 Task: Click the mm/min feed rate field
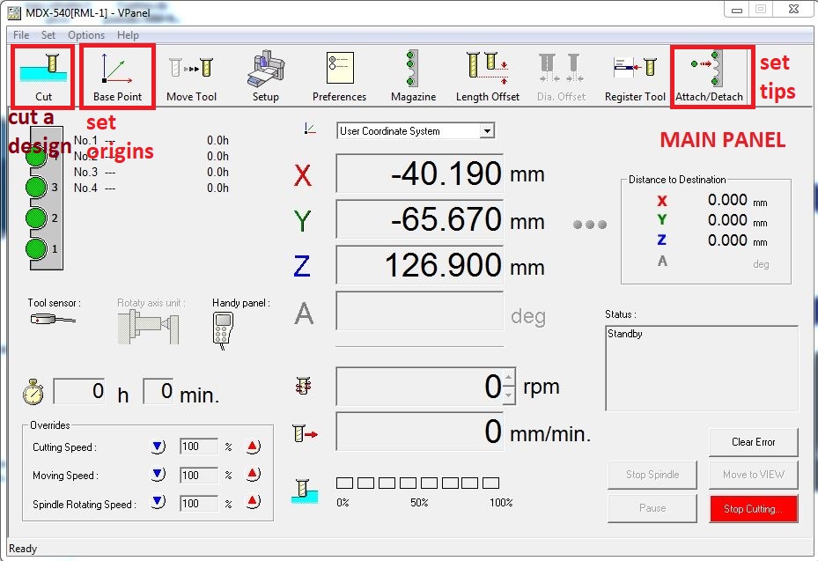[x=419, y=432]
